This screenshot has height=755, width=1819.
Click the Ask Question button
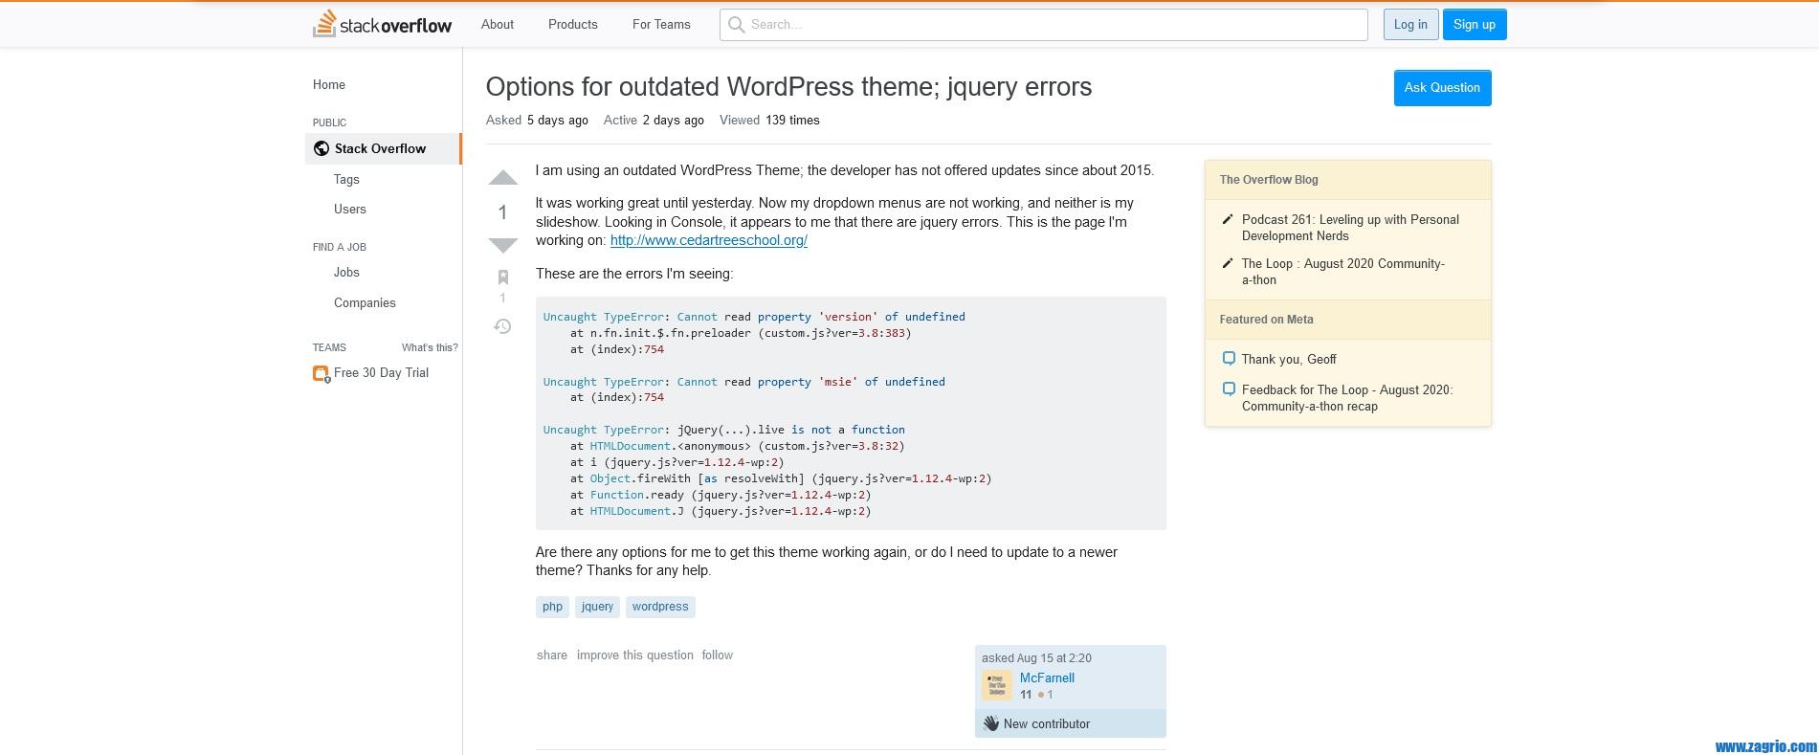click(x=1442, y=88)
